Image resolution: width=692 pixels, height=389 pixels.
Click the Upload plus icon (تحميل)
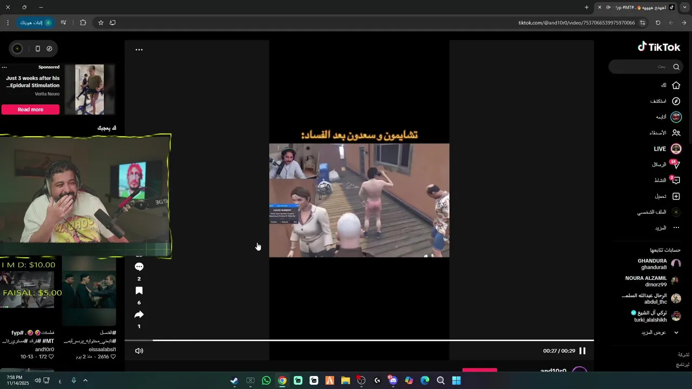(676, 196)
